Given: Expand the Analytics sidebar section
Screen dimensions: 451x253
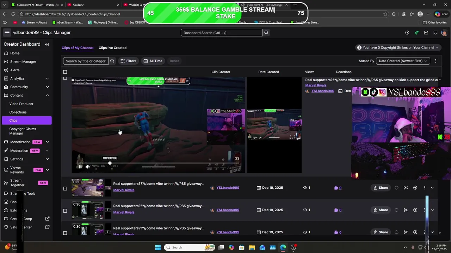Looking at the screenshot, I should 47,79.
